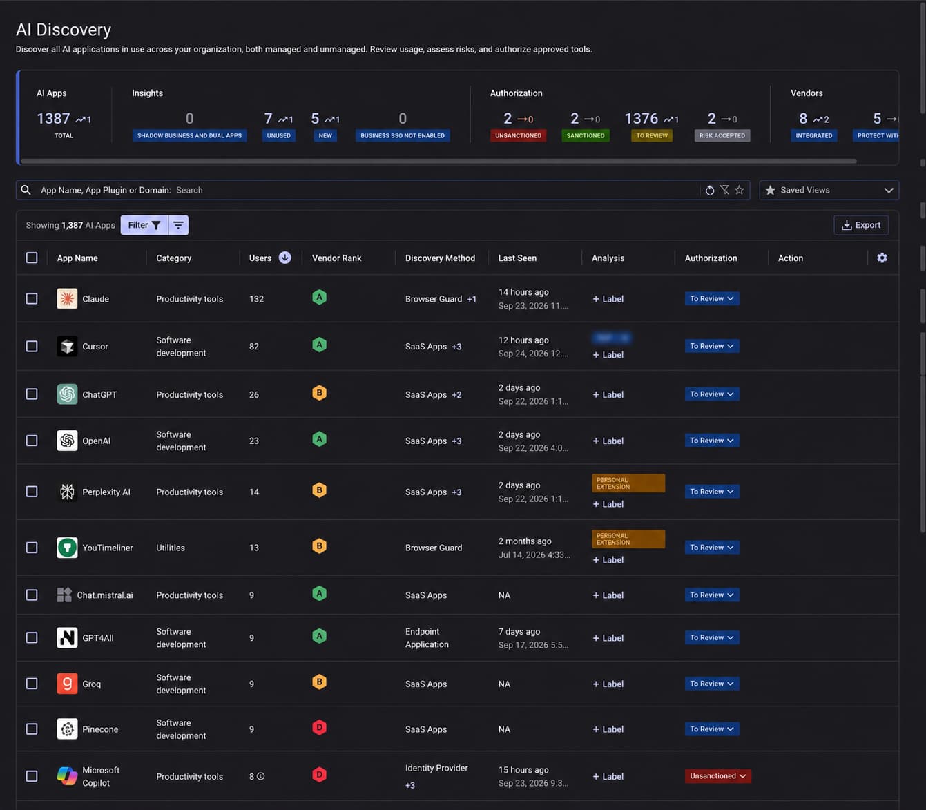Image resolution: width=926 pixels, height=810 pixels.
Task: Add a label to Claude
Action: [608, 299]
